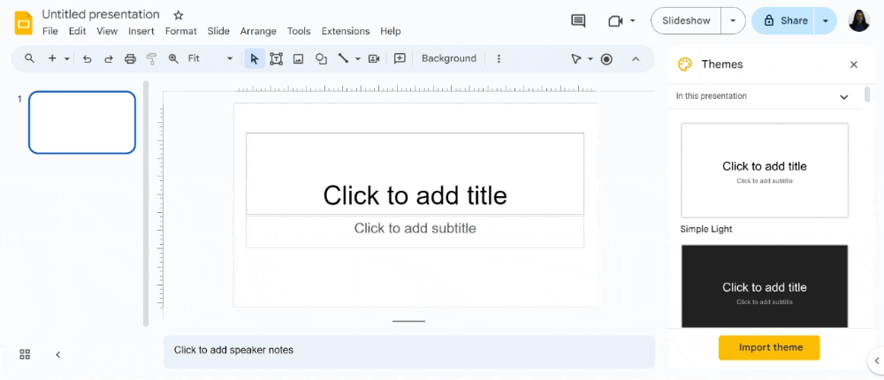Switch to grid view

(x=25, y=354)
